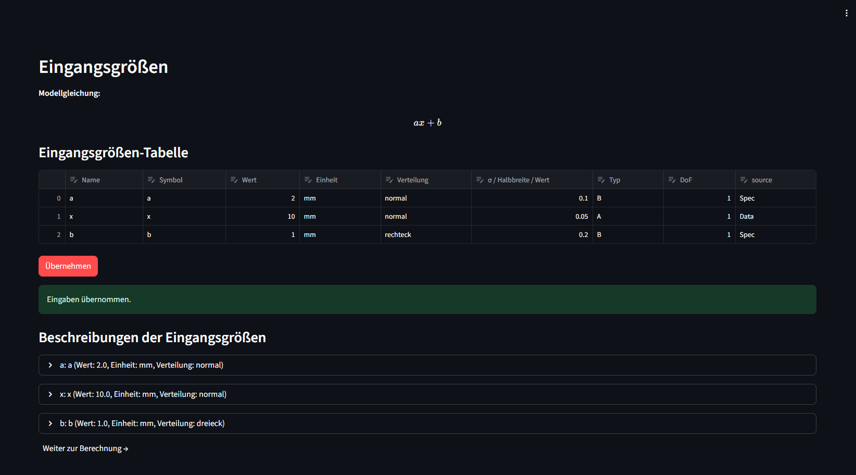The width and height of the screenshot is (856, 475).
Task: Click the edit icon beside source header
Action: [744, 180]
